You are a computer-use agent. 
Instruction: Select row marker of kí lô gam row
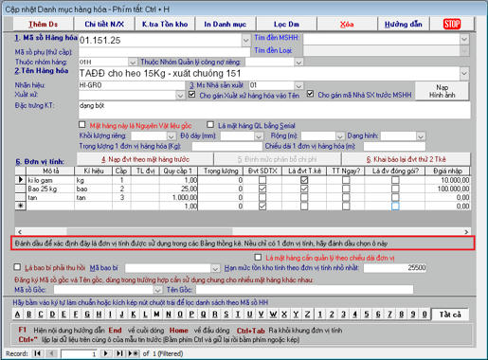coord(21,180)
